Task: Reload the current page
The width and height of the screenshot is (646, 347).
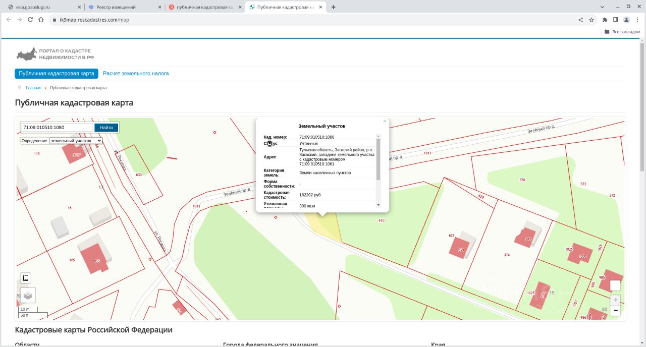Action: point(30,20)
